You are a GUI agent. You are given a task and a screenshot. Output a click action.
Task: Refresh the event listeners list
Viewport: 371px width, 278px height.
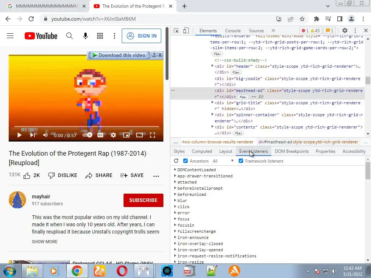tap(176, 161)
